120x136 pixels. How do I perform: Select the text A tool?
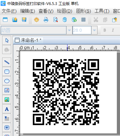[x=7, y=109]
